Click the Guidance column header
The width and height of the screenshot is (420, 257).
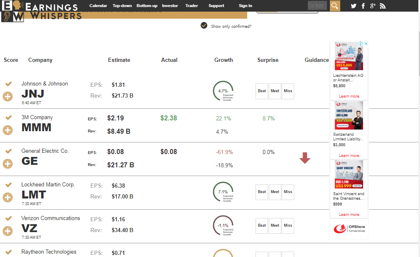coord(317,60)
